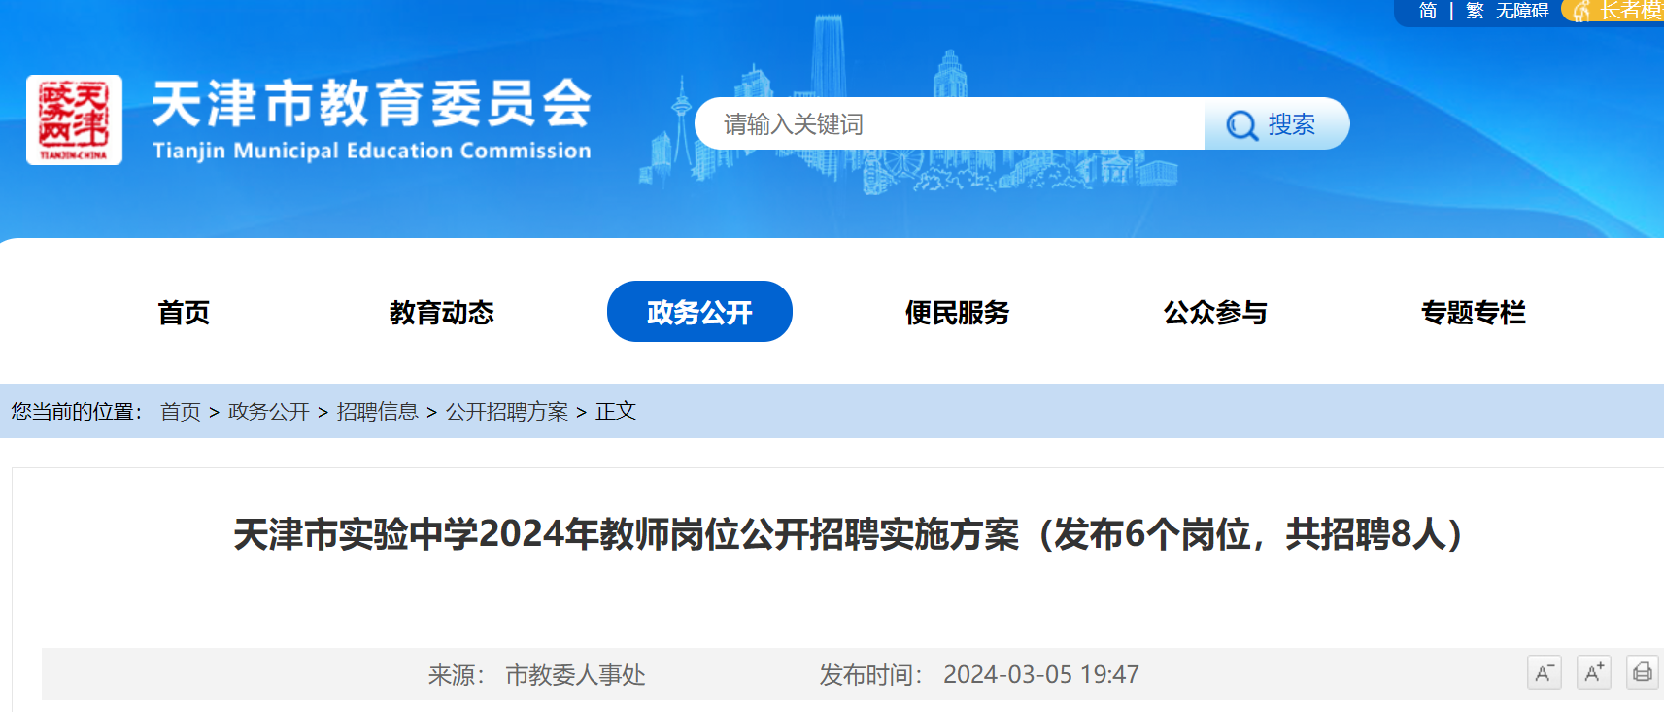The image size is (1664, 712).
Task: Click the 招聘信息 breadcrumb link
Action: click(x=377, y=412)
